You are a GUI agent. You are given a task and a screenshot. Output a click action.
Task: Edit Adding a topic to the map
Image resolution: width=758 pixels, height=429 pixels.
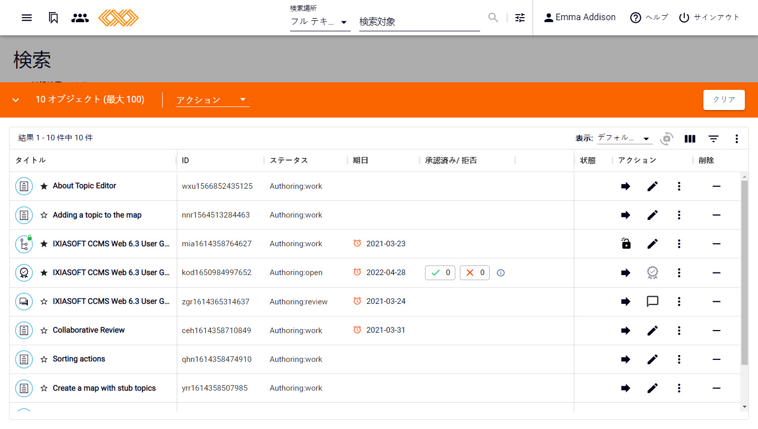[652, 215]
